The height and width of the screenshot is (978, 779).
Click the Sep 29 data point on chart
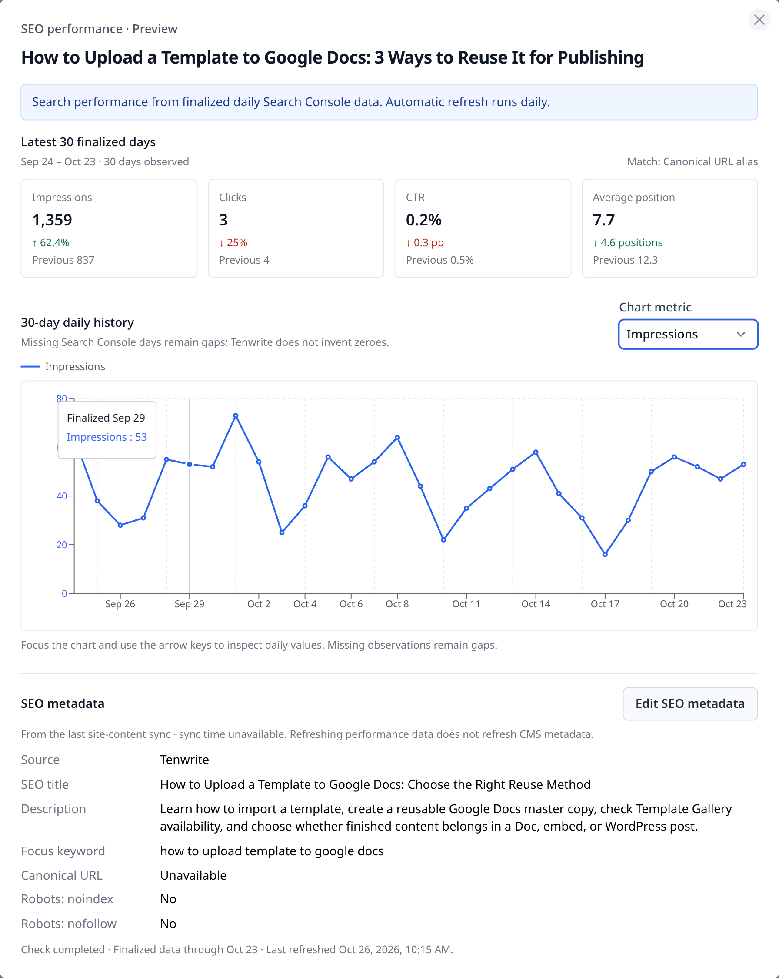pyautogui.click(x=190, y=465)
